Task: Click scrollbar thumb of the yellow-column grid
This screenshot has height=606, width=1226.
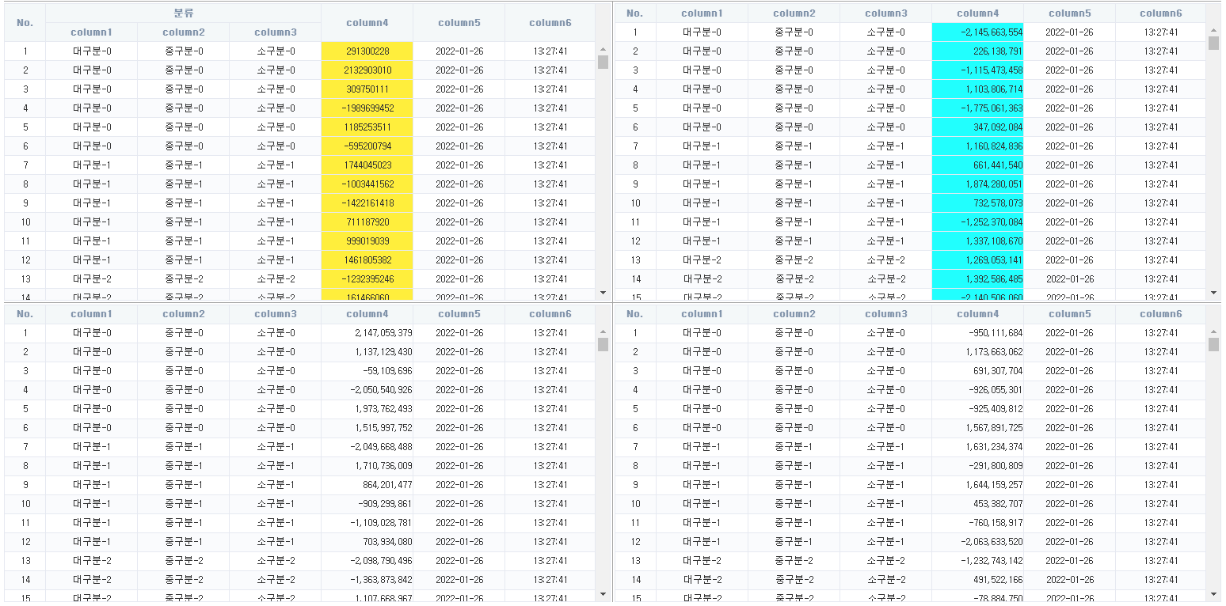Action: pyautogui.click(x=603, y=62)
